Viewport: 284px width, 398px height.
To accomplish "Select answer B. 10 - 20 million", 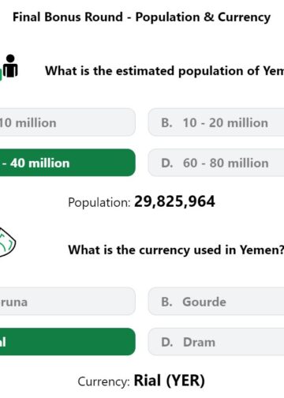I will click(x=216, y=122).
